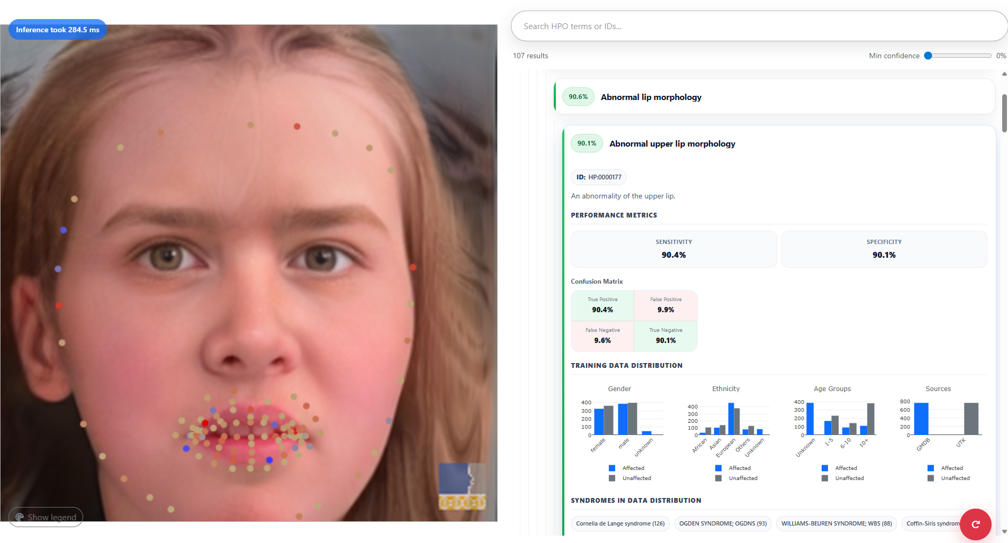
Task: Click the Sources chart UTK bar
Action: (x=971, y=419)
